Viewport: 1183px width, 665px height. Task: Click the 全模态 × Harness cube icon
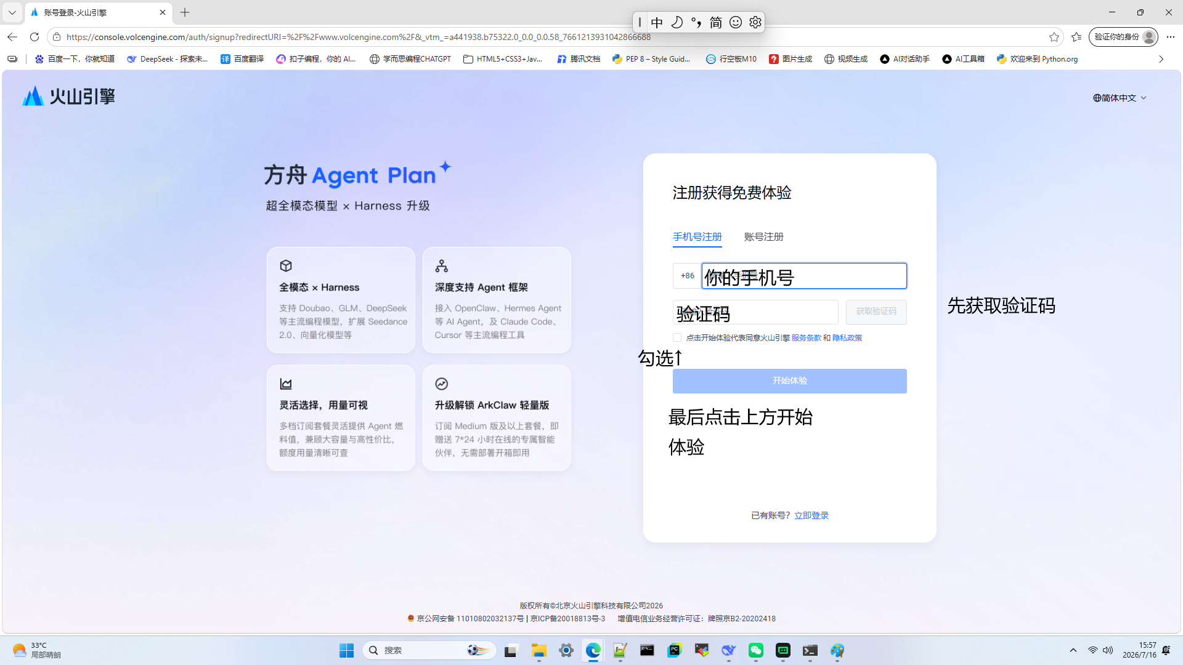coord(286,266)
